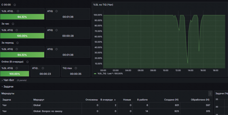This screenshot has width=228, height=115.
Task: Click info icon beside За час heading
Action: (x=13, y=24)
